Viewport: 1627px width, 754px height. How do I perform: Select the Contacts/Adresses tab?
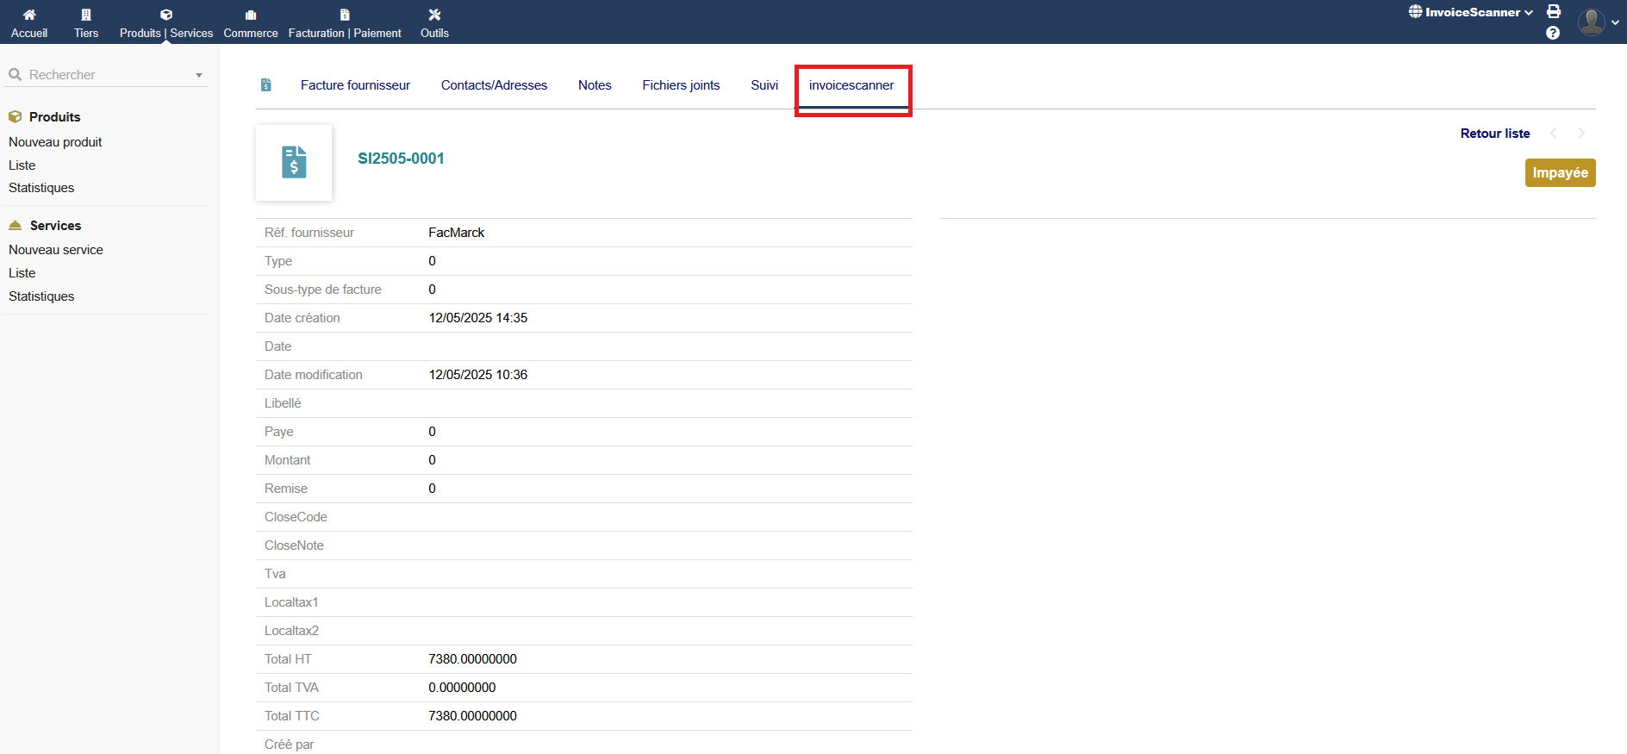pos(494,85)
